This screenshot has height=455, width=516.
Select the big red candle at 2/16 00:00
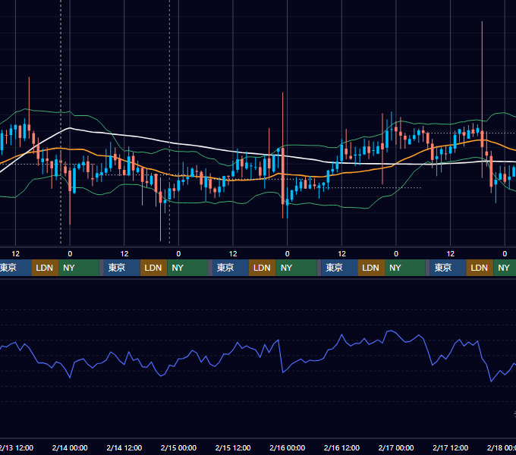pos(283,176)
